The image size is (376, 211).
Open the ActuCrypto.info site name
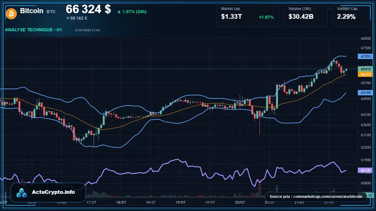[x=54, y=192]
